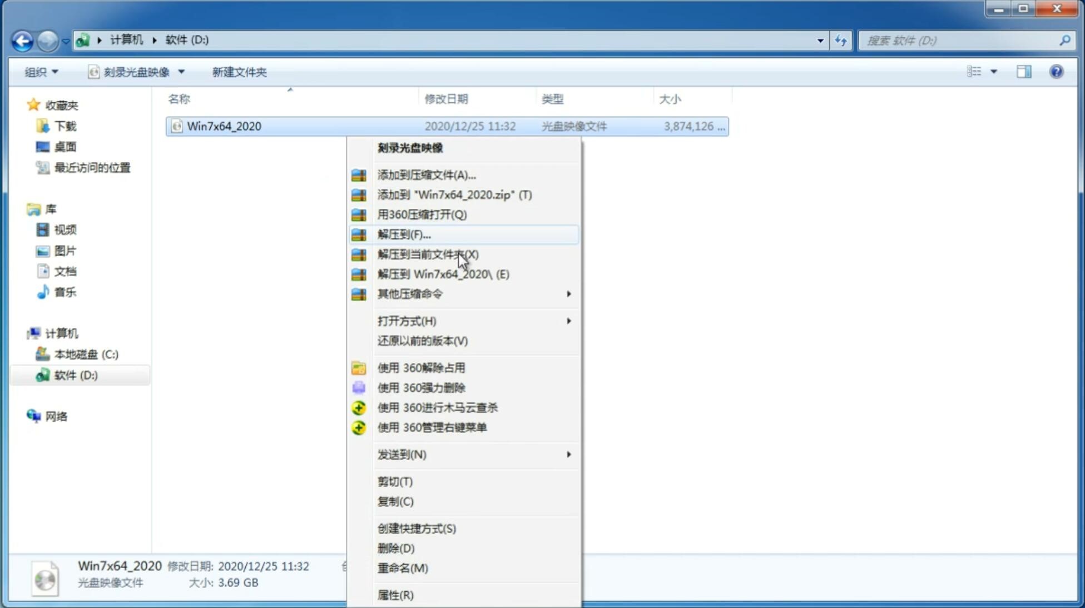Select 解压到 Win7x64_2020 menu item

tap(443, 273)
